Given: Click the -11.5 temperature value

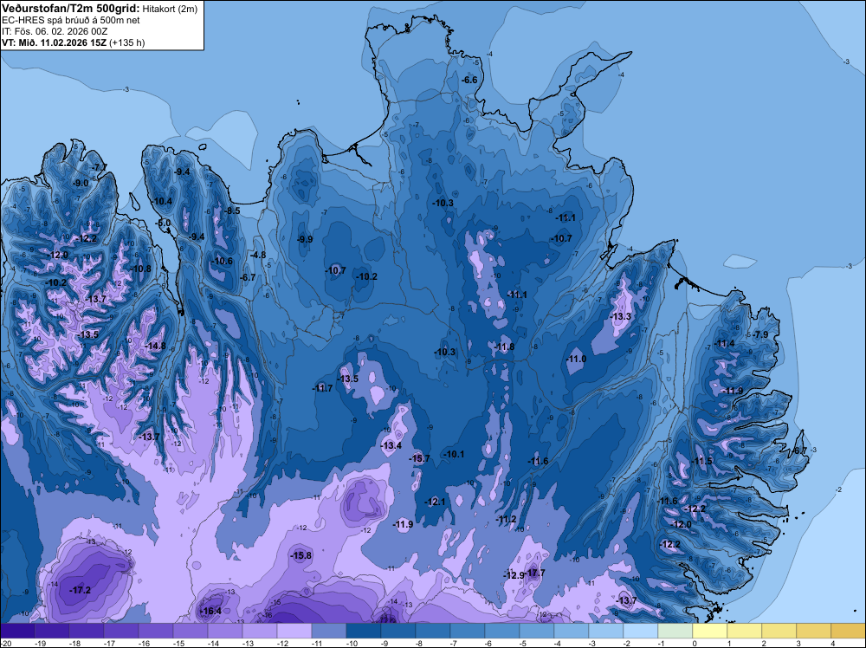Looking at the screenshot, I should [702, 461].
